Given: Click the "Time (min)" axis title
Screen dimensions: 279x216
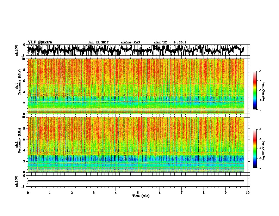Looking at the screenshot, I should coord(141,196).
